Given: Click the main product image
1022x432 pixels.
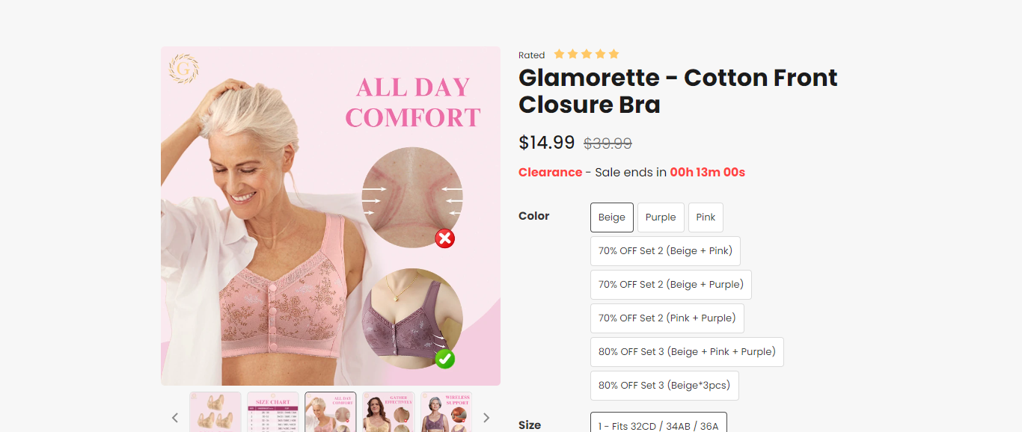Looking at the screenshot, I should click(x=330, y=215).
